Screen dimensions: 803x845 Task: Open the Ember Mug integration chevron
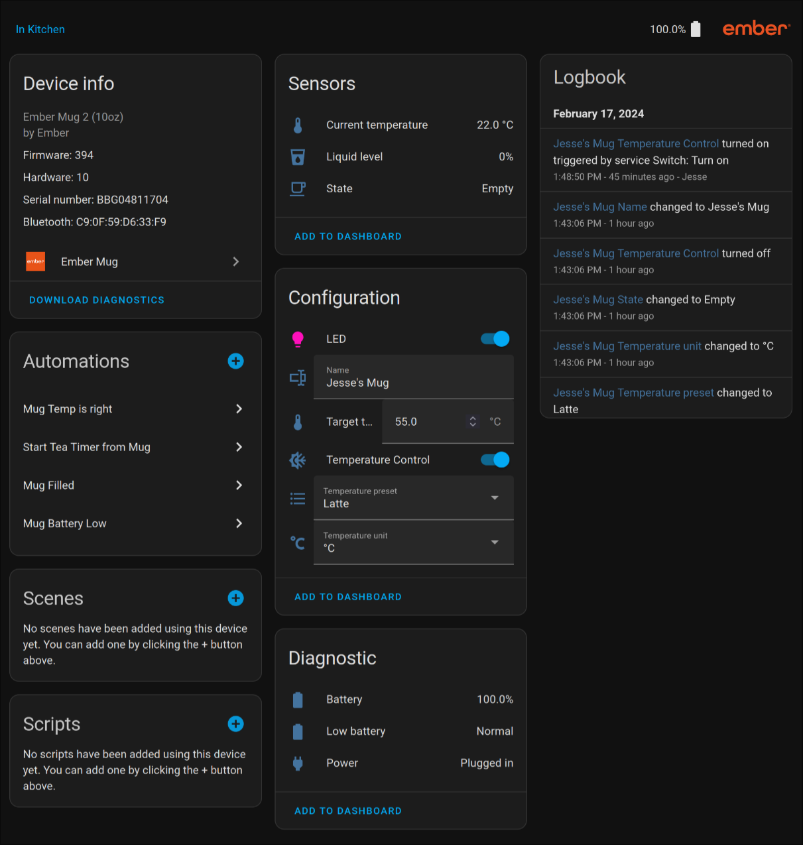pyautogui.click(x=235, y=261)
